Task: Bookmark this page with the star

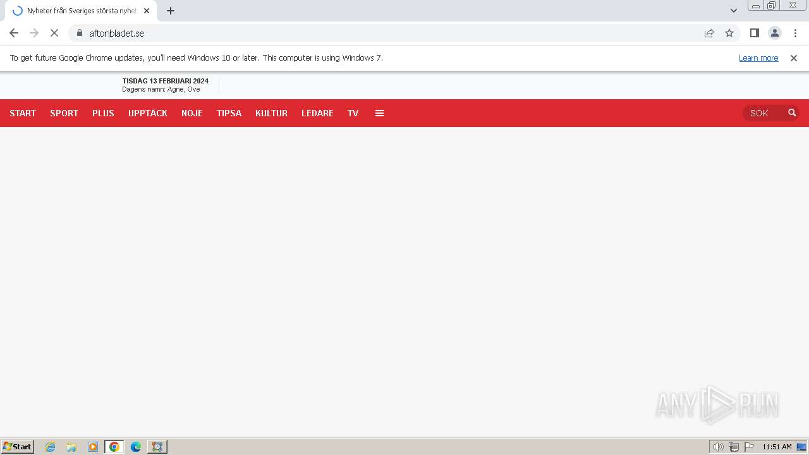Action: [x=729, y=33]
